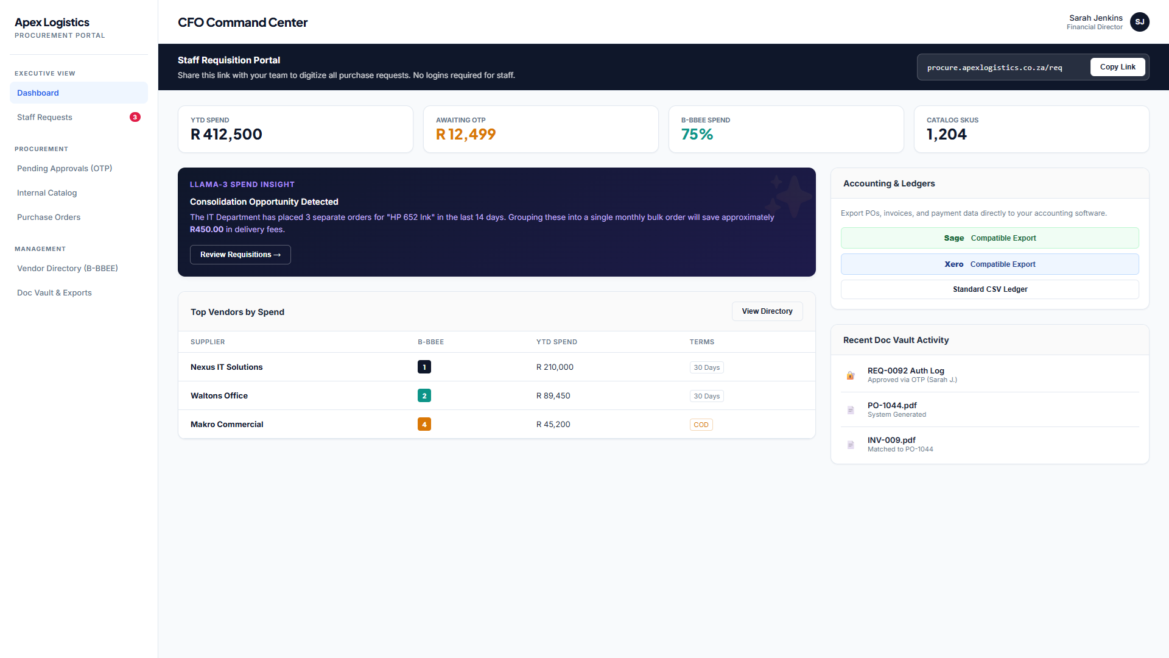Enable the Xero Compatible Export option
This screenshot has height=658, width=1169.
989,264
